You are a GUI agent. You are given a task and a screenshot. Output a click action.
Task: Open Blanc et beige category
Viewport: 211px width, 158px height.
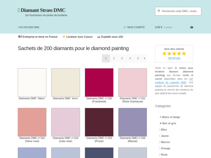pos(171,117)
